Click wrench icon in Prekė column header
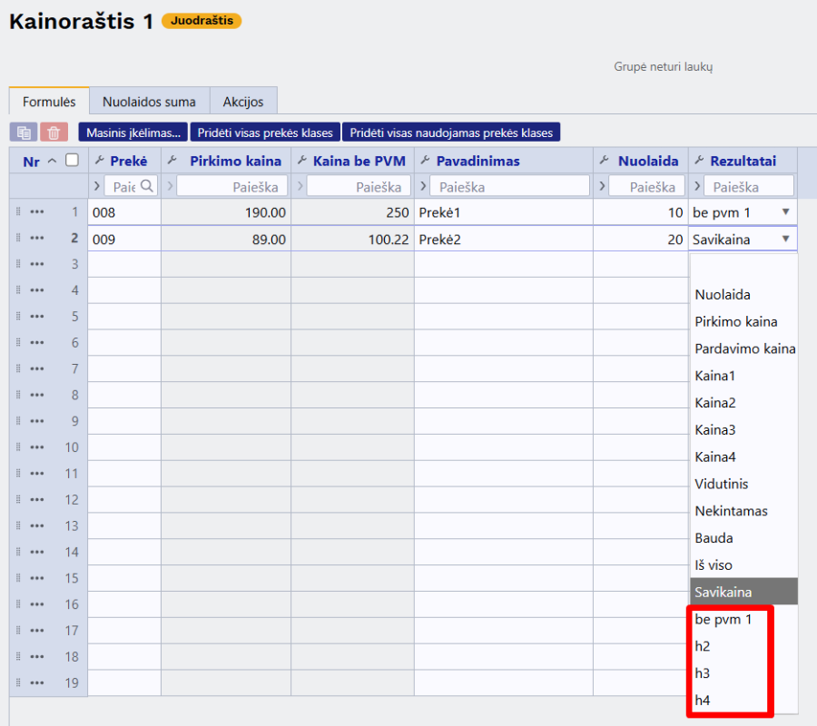Viewport: 817px width, 726px height. click(100, 161)
